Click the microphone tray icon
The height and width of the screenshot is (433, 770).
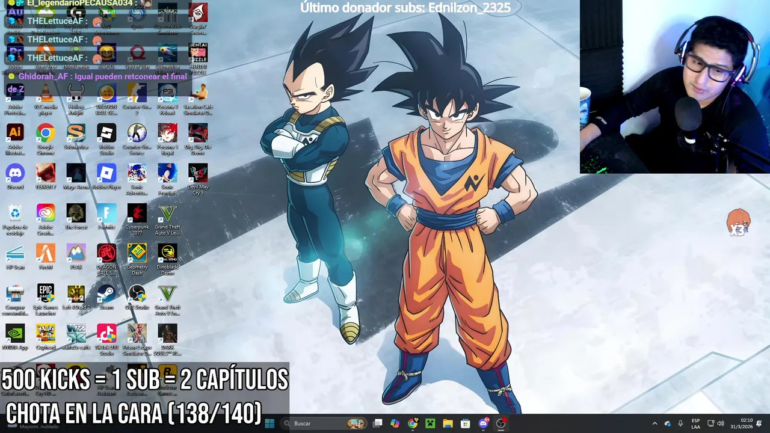coord(680,423)
